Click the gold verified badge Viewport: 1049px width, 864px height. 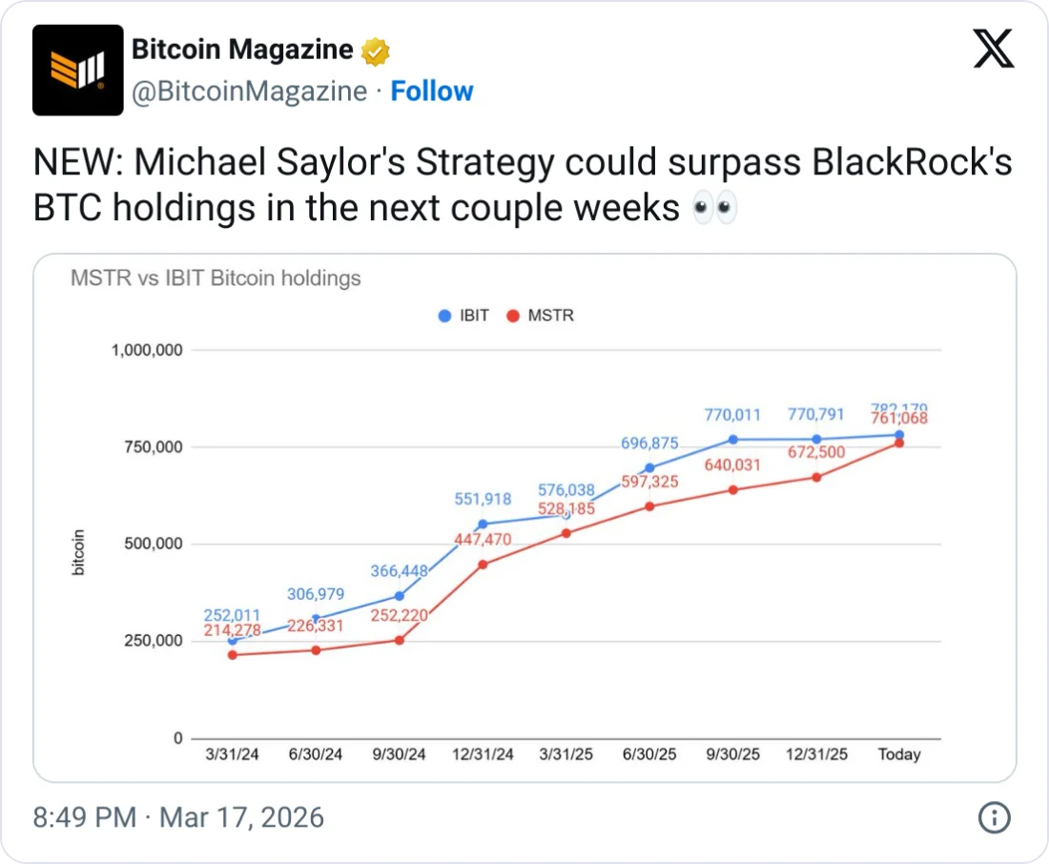(x=376, y=51)
